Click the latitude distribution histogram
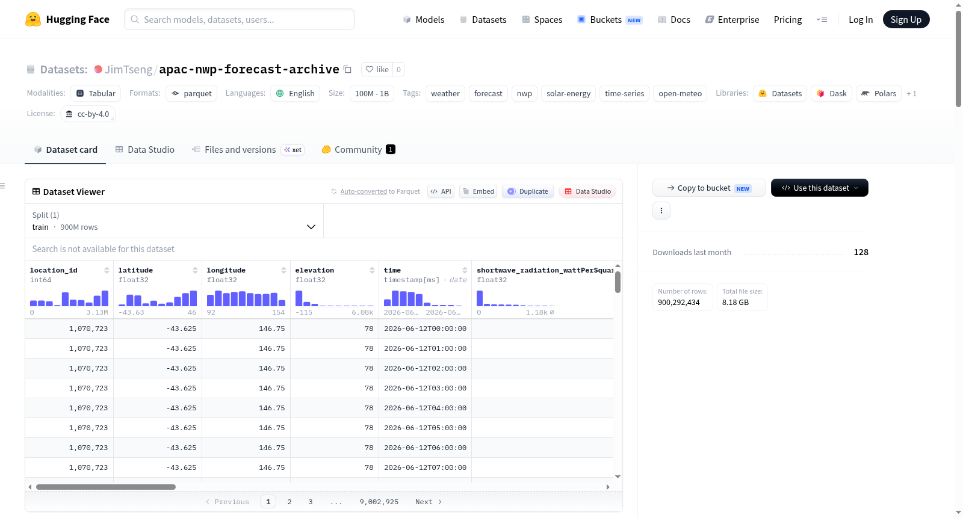This screenshot has height=518, width=963. point(158,298)
